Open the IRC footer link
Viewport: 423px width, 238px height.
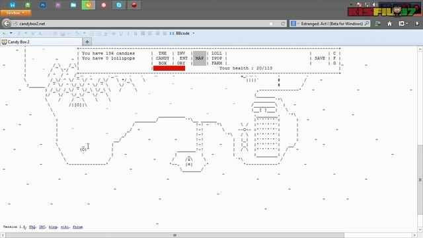point(42,227)
